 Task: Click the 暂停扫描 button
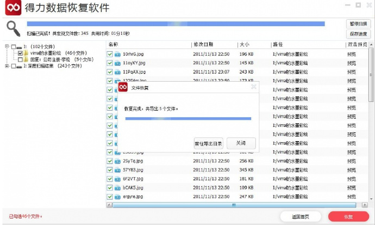point(358,24)
